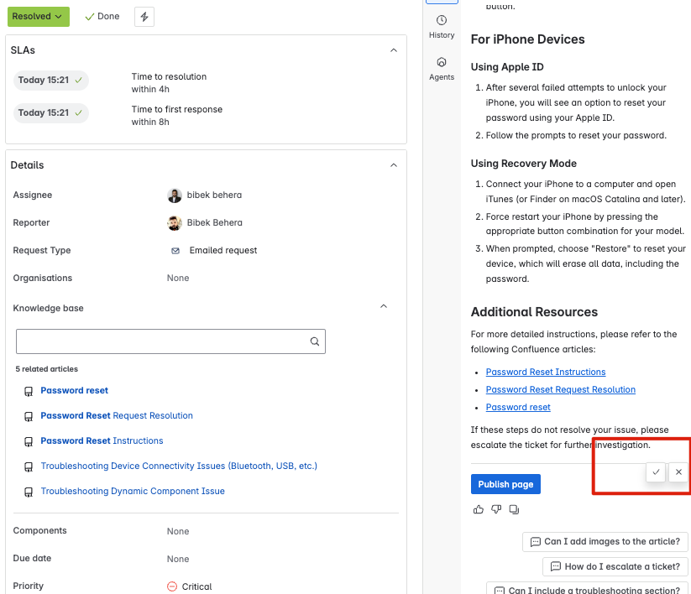Click the Done status label
The image size is (691, 594).
[x=102, y=16]
